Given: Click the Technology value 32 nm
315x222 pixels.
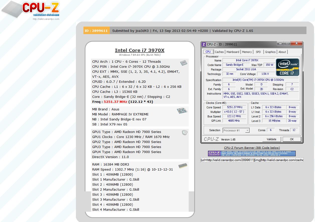Looking at the screenshot, I should click(230, 74).
